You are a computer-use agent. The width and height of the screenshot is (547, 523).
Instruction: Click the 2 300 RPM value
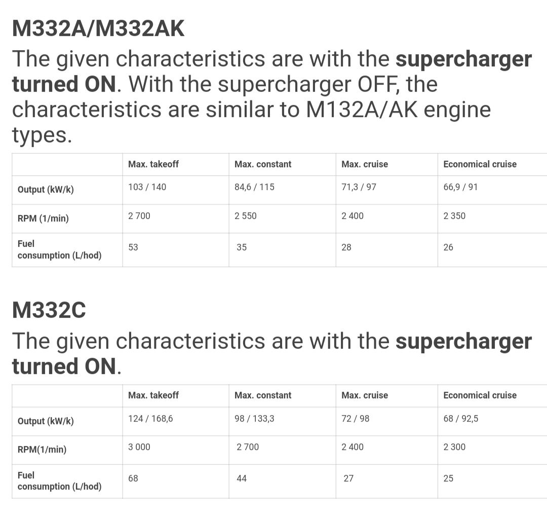coord(454,447)
